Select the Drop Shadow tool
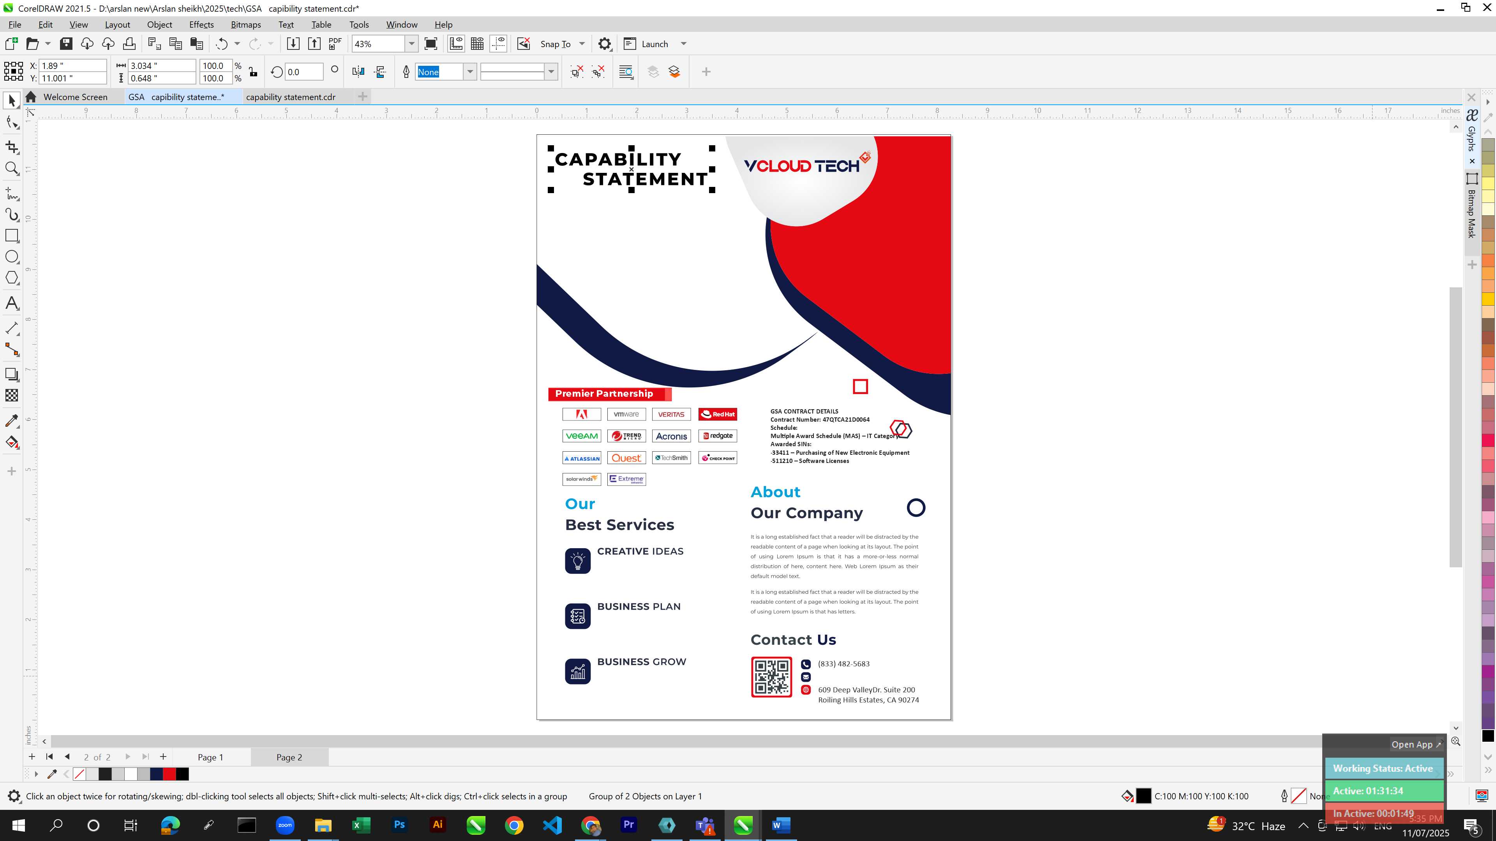The height and width of the screenshot is (841, 1496). (12, 374)
